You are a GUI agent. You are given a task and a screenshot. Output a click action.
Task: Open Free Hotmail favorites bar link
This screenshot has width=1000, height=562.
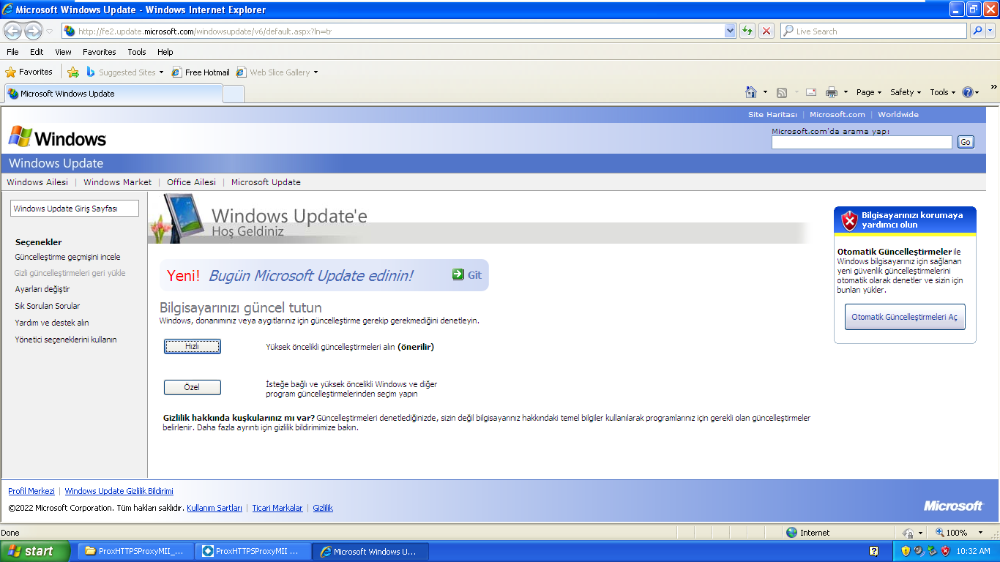pos(201,72)
